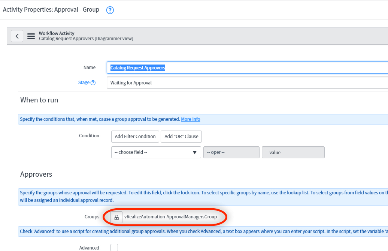The width and height of the screenshot is (388, 251).
Task: Click the '-- value --' condition field
Action: click(293, 152)
